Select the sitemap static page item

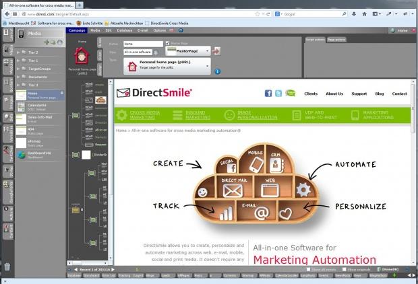point(40,143)
